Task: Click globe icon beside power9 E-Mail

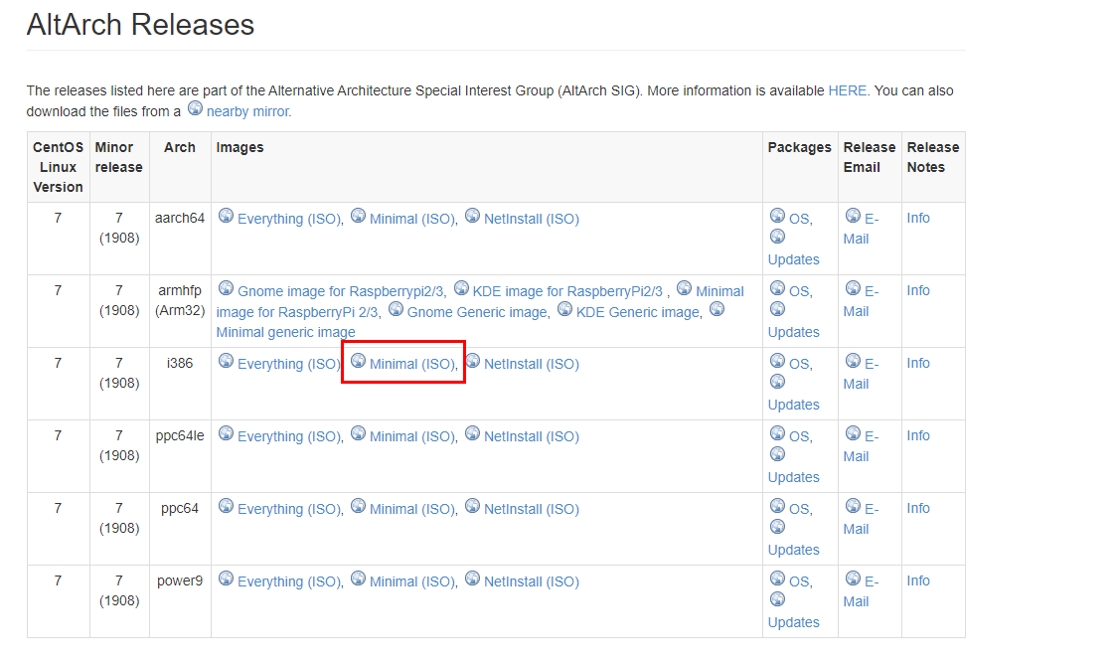Action: (853, 579)
